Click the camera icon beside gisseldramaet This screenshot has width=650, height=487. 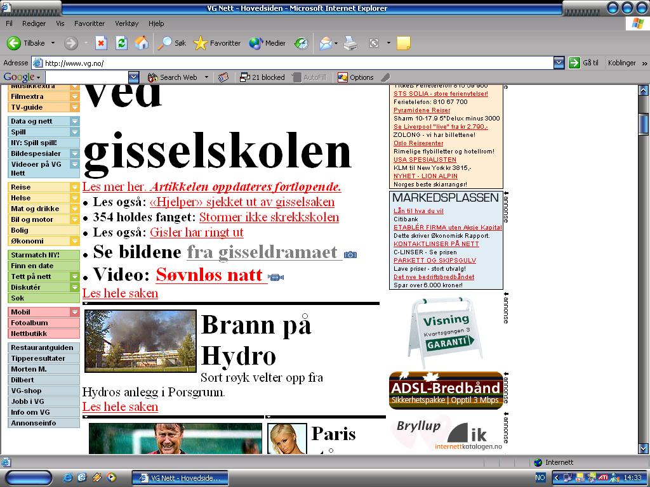(x=350, y=255)
